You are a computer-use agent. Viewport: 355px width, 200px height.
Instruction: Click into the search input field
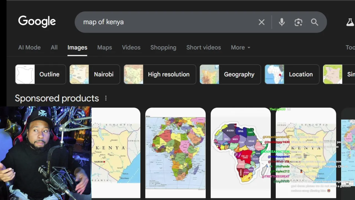click(x=166, y=22)
